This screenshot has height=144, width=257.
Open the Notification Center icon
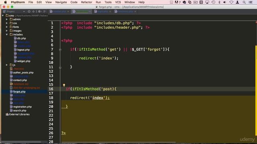tap(251, 2)
